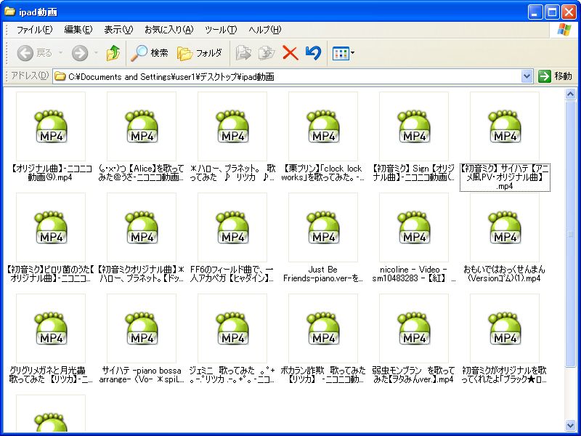Screen dimensions: 581x436
Task: Select the ボカラン詐欺 歌ってみた MP4 icon
Action: click(323, 329)
